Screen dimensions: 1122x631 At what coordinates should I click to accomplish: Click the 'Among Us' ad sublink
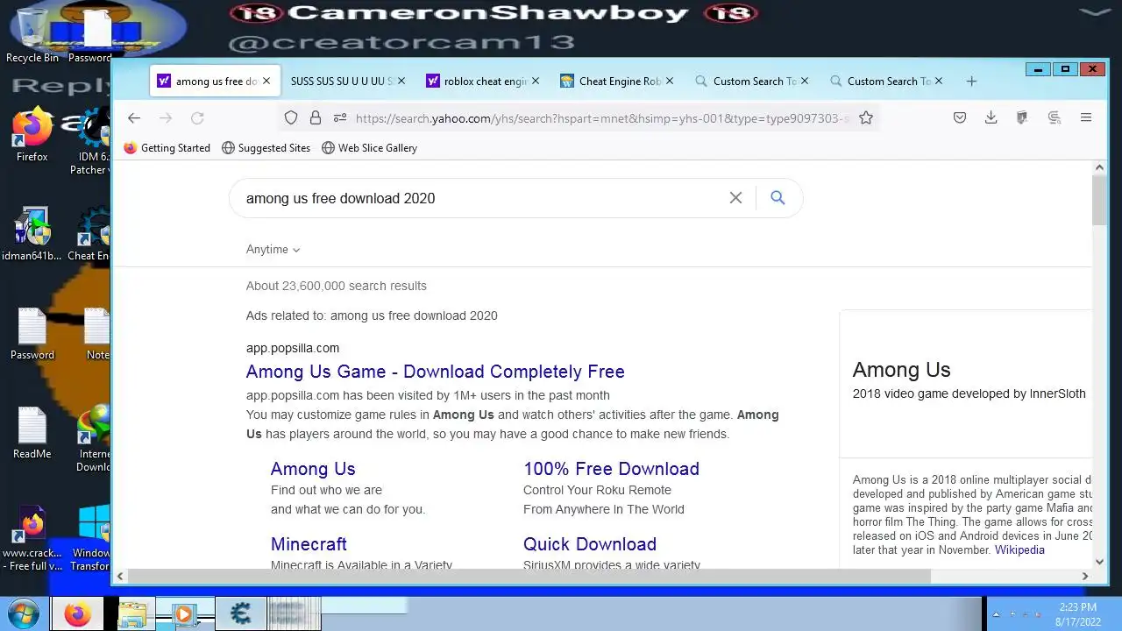(x=313, y=469)
